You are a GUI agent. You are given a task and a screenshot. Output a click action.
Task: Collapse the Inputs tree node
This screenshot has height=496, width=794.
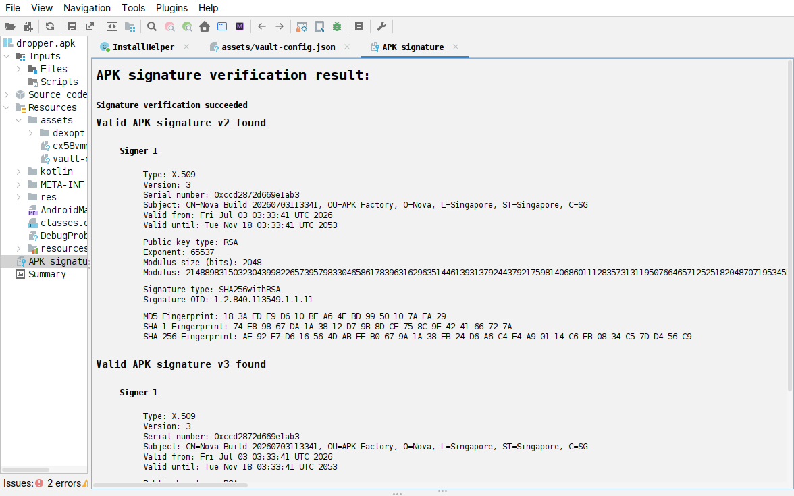tap(7, 56)
